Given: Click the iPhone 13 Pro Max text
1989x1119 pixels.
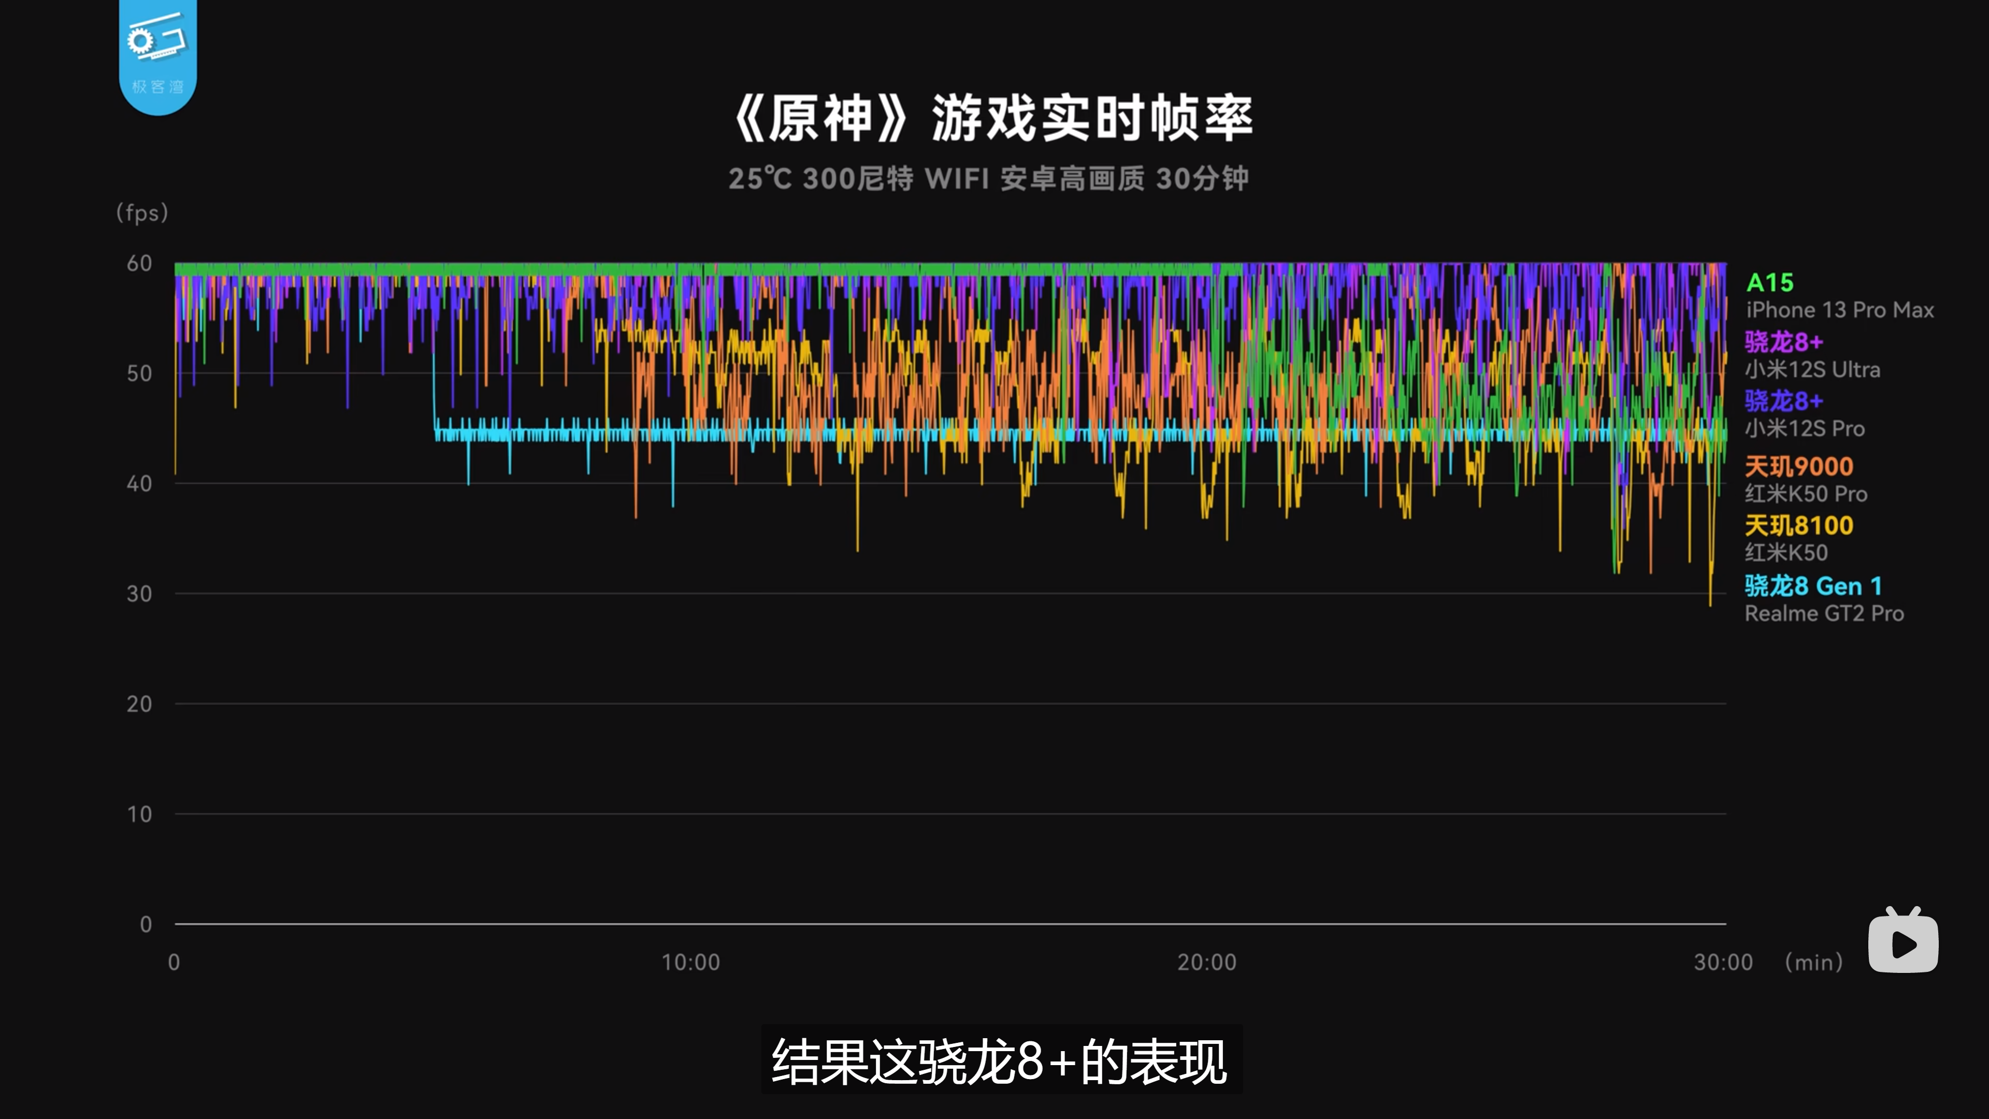Looking at the screenshot, I should pyautogui.click(x=1839, y=310).
